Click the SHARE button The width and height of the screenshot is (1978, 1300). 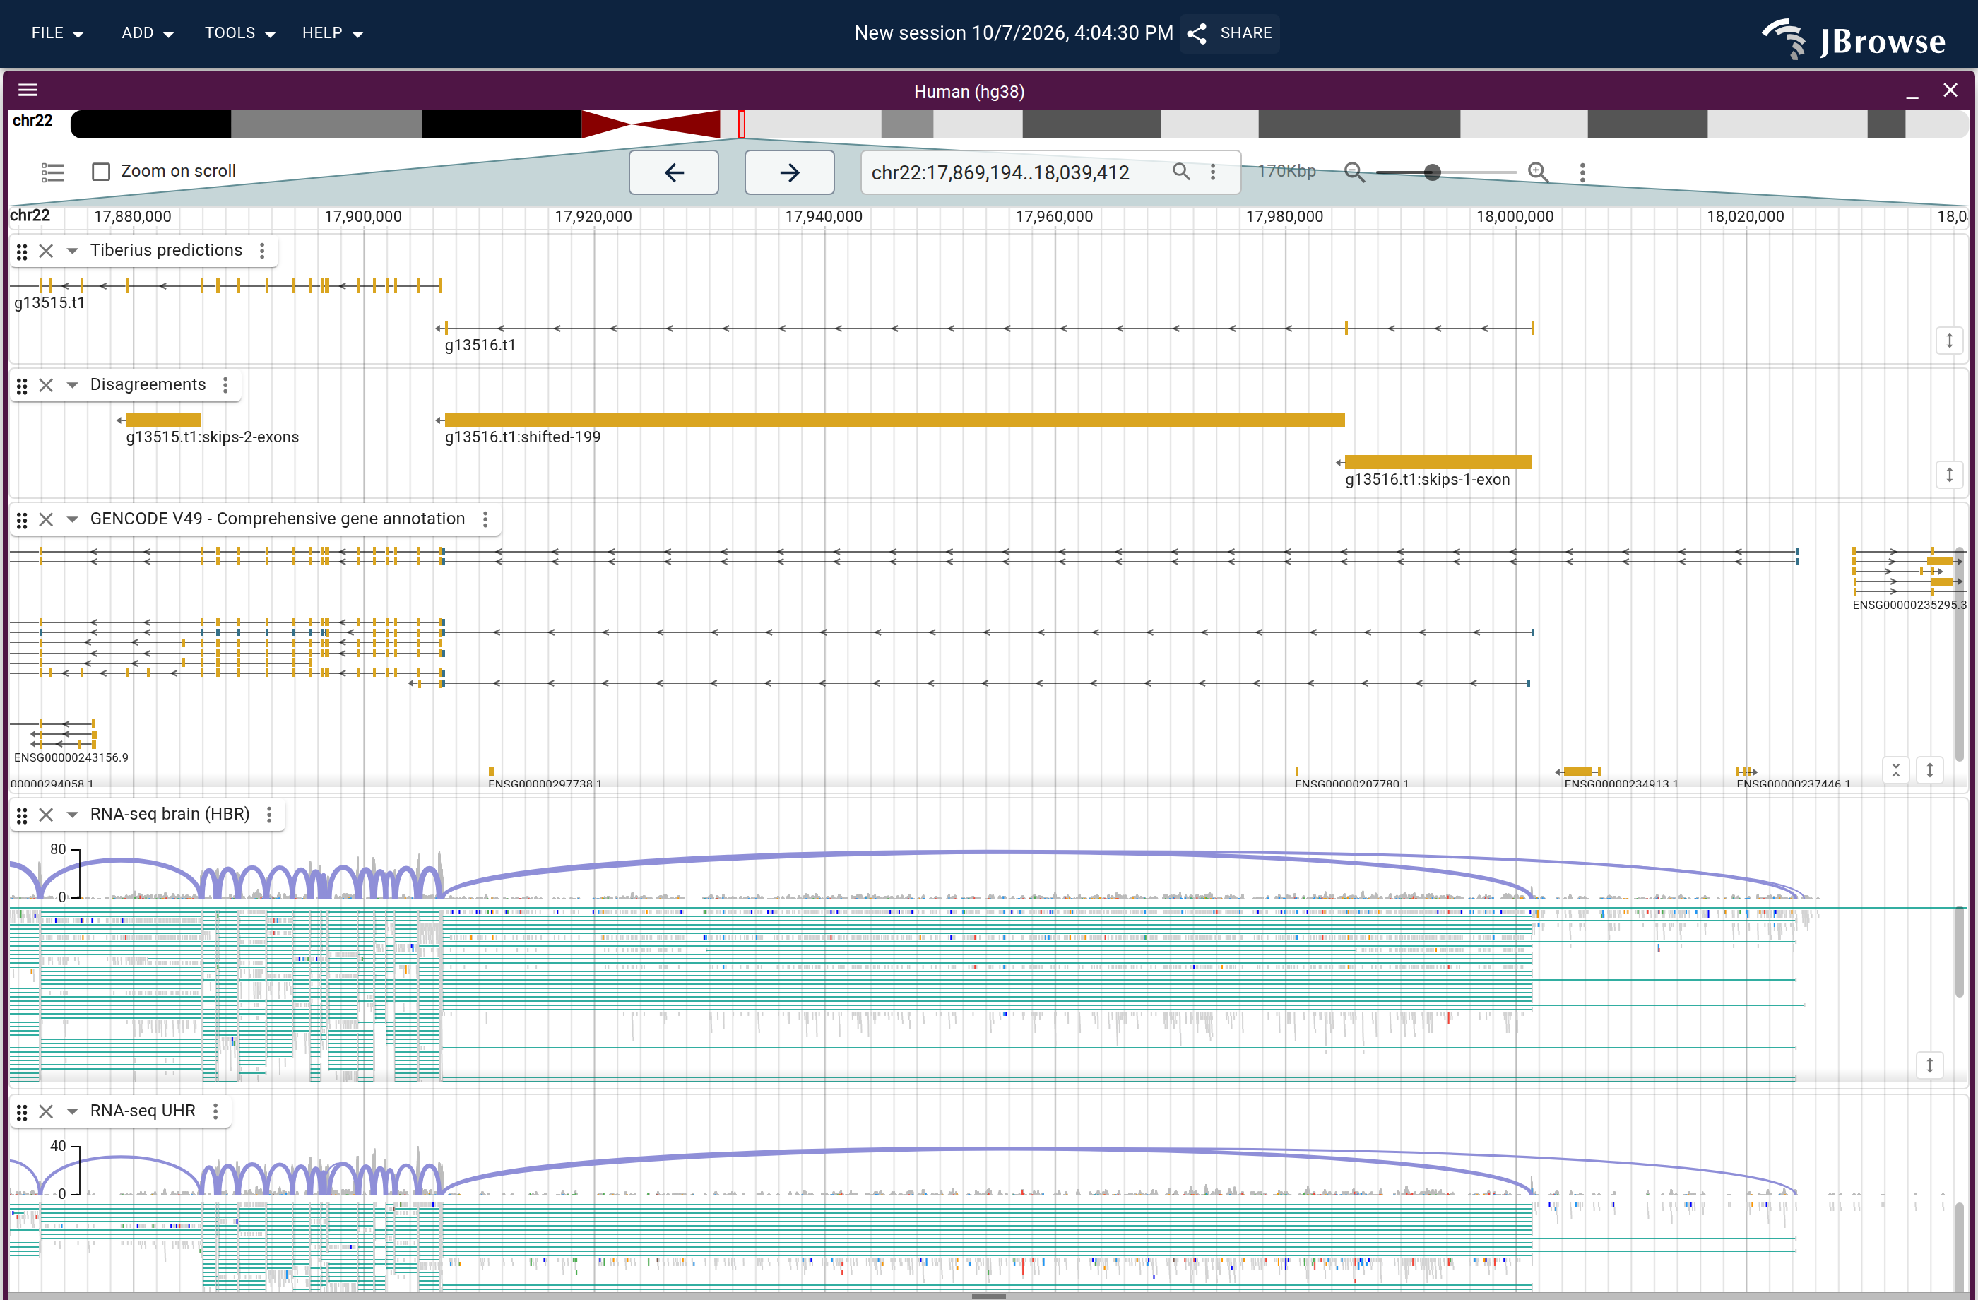point(1230,33)
